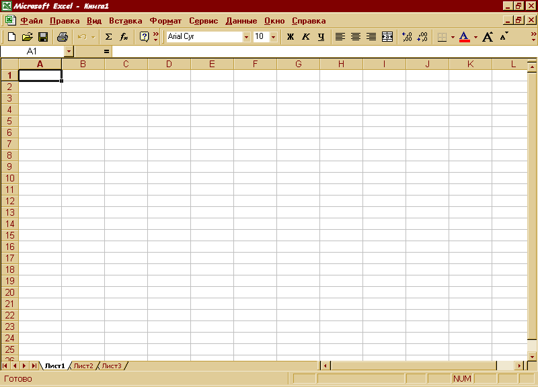The width and height of the screenshot is (538, 387).
Task: Toggle underline Ч formatting
Action: [x=321, y=37]
